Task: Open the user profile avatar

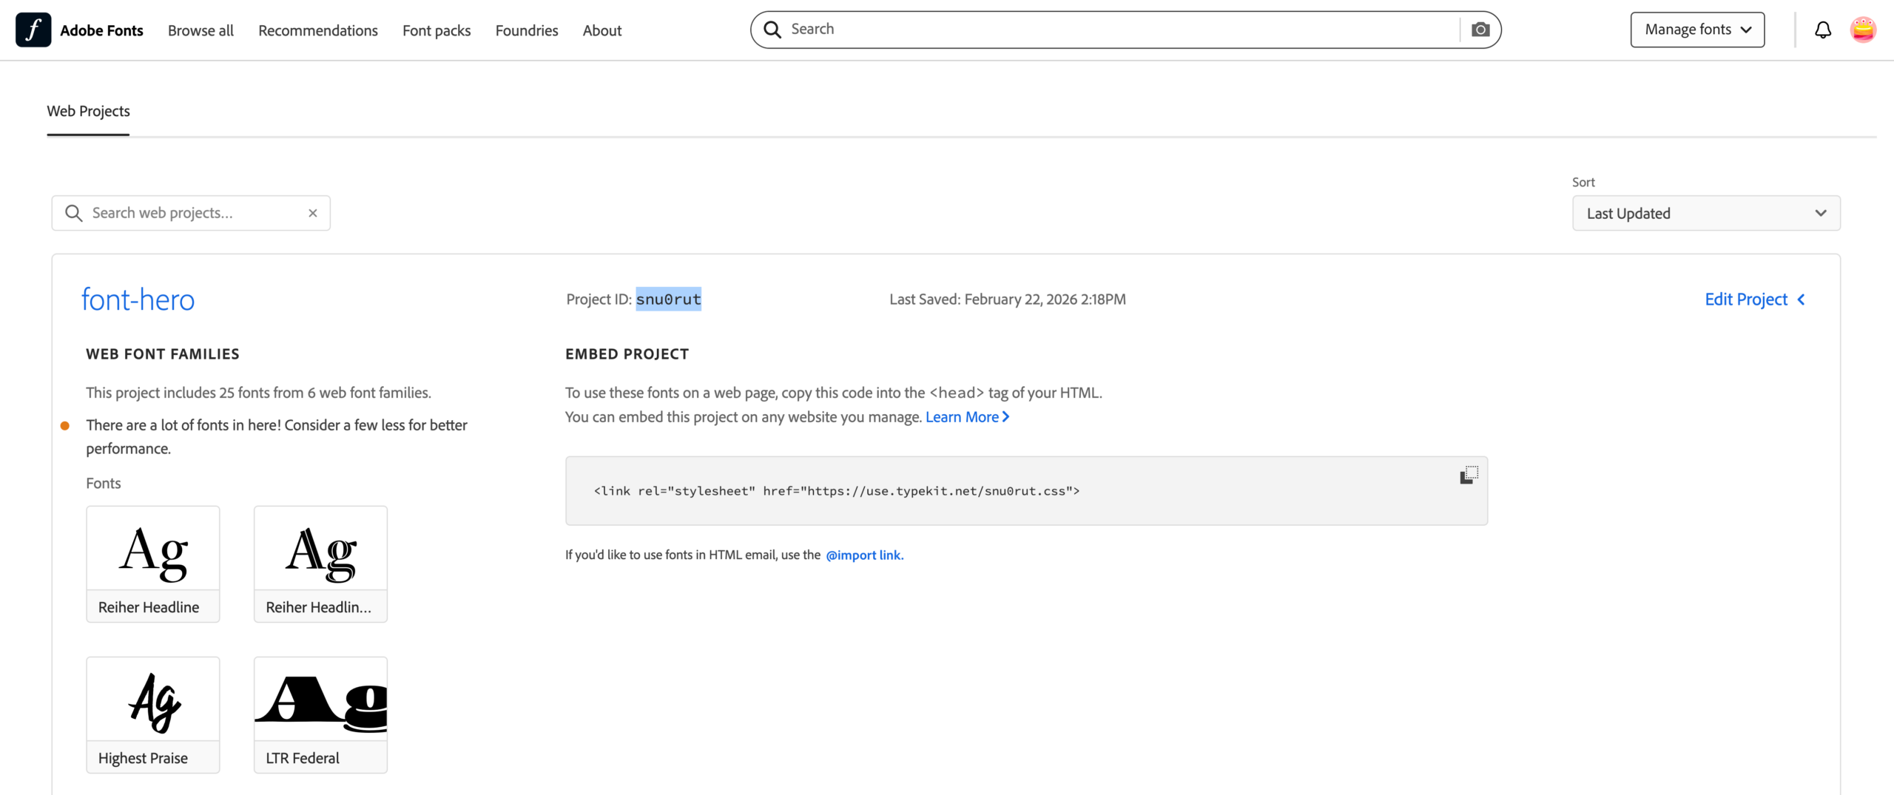Action: click(x=1863, y=30)
